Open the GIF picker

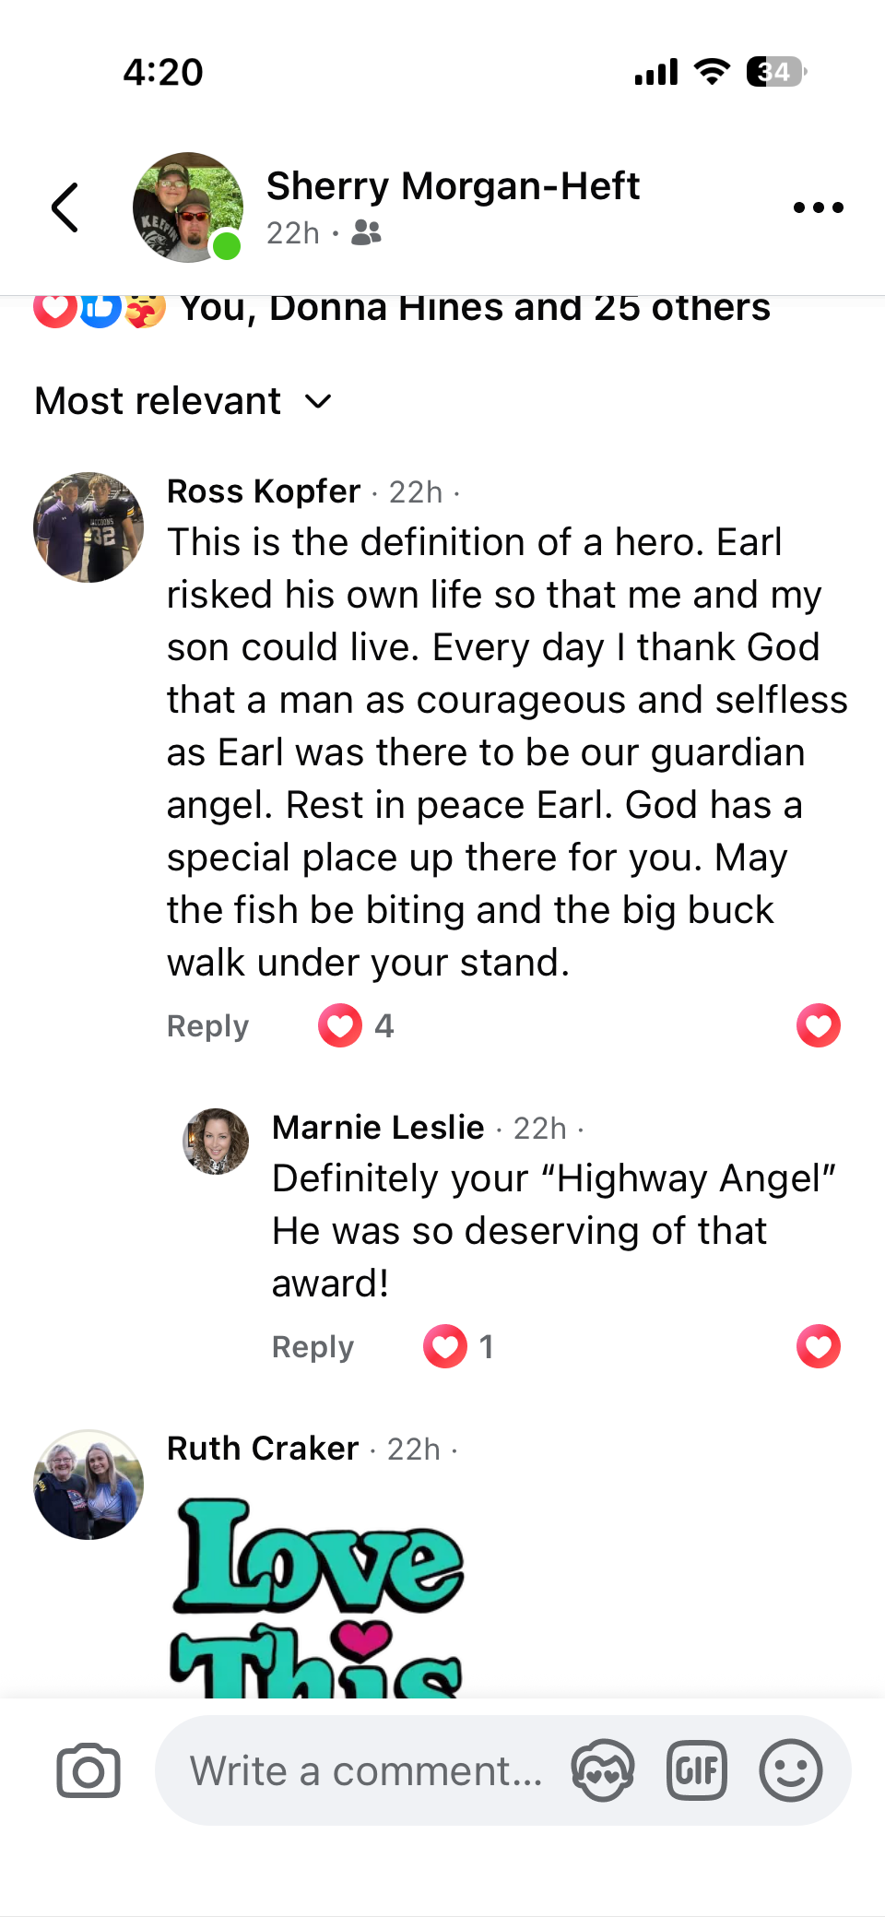click(697, 1770)
